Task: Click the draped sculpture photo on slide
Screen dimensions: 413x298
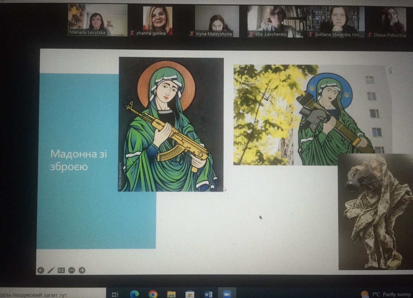Action: click(375, 212)
